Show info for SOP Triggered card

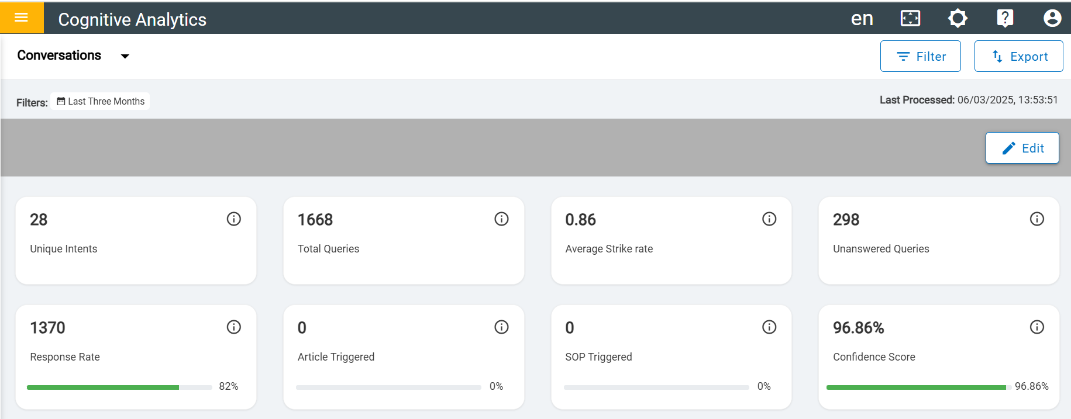pyautogui.click(x=769, y=327)
